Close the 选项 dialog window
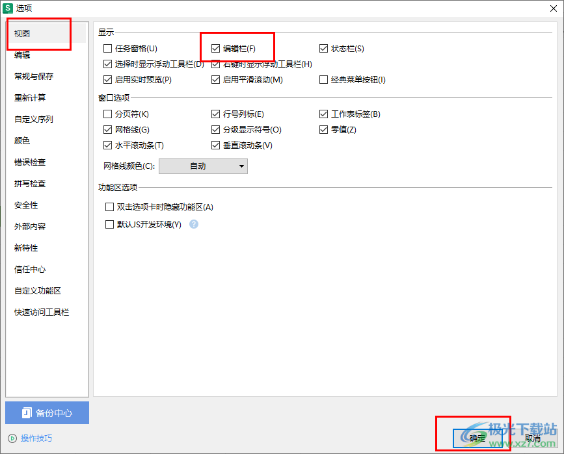 click(x=554, y=8)
